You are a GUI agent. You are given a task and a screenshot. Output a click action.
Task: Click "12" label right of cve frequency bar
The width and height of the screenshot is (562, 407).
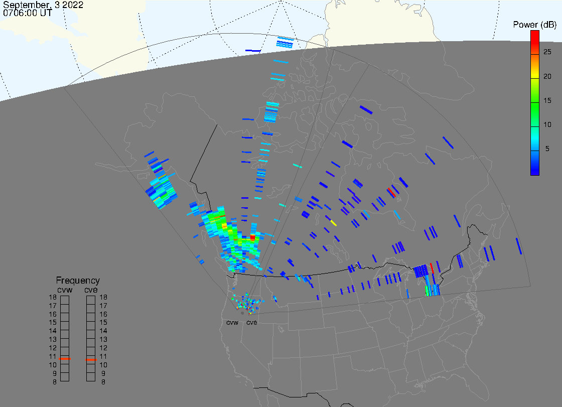click(103, 348)
